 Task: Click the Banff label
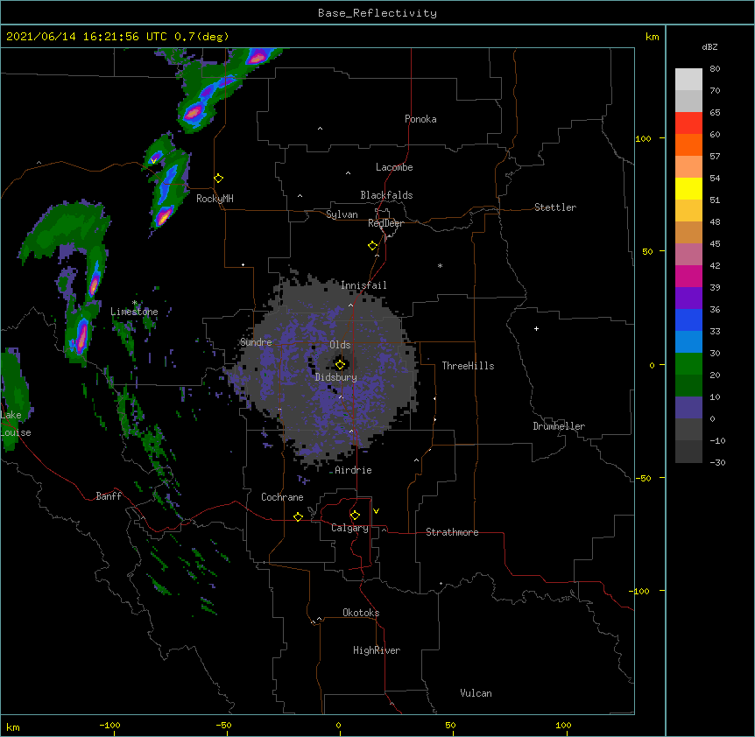click(109, 496)
